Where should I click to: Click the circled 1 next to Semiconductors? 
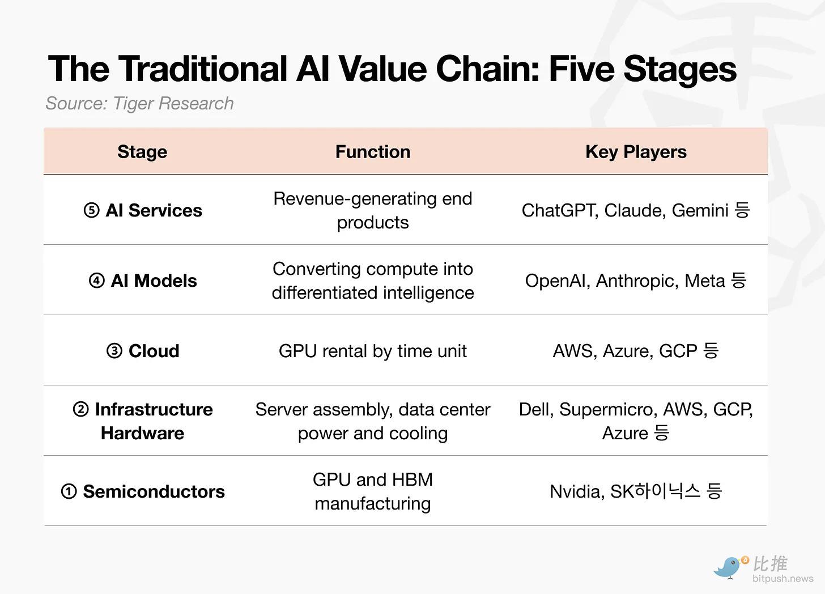[x=69, y=492]
